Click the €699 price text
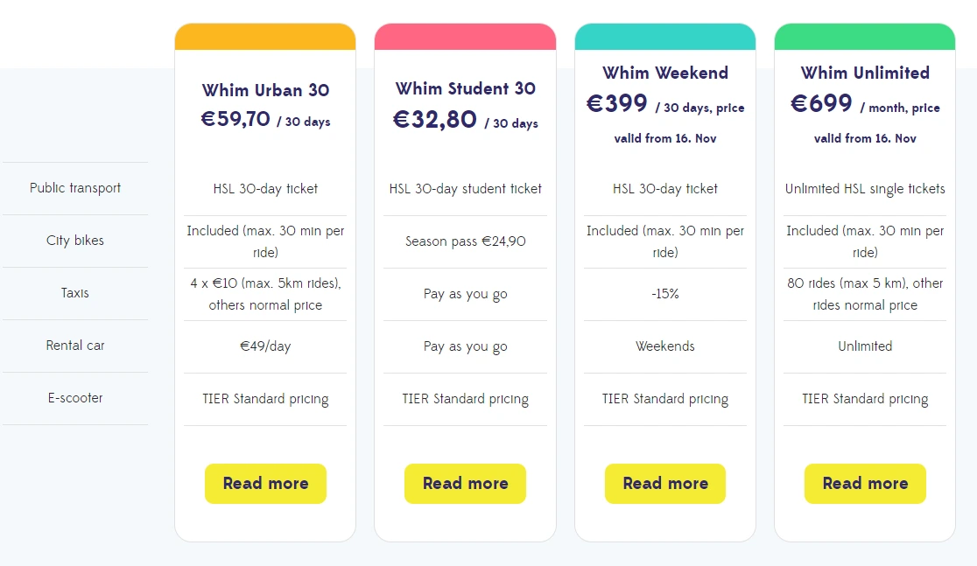 click(821, 102)
